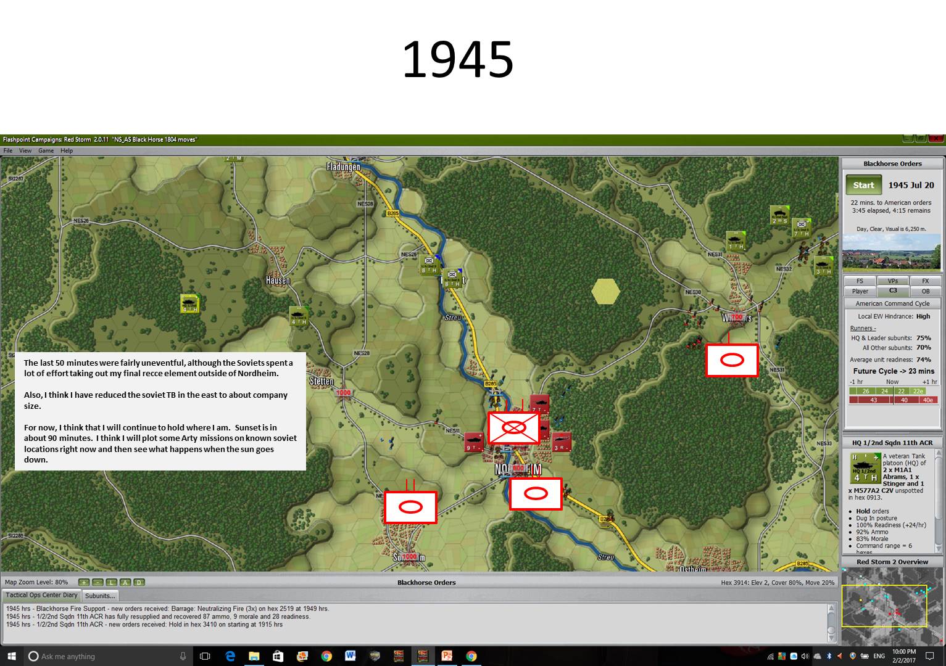Open the Windows Start menu
Screen dimensions: 946x666
click(11, 656)
